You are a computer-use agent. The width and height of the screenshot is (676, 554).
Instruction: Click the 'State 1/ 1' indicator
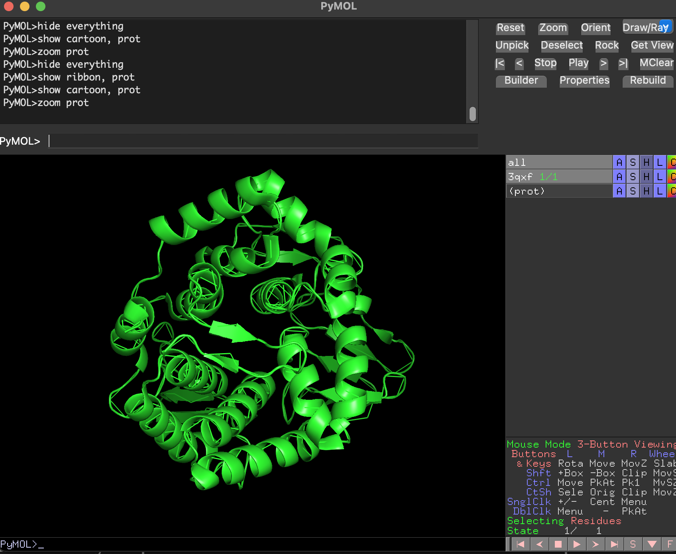[x=554, y=531]
